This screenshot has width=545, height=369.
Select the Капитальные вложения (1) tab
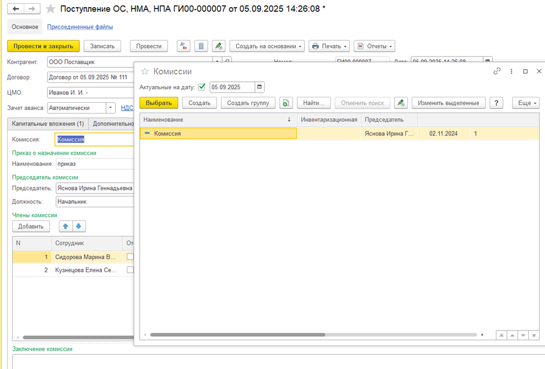(x=48, y=124)
